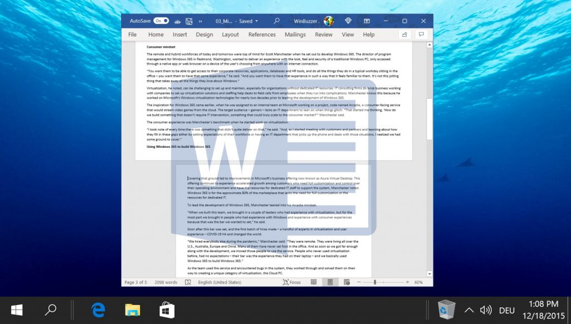571x324 pixels.
Task: Click paragraph starting "The consumer experience was Manchester's"
Action: click(x=217, y=122)
